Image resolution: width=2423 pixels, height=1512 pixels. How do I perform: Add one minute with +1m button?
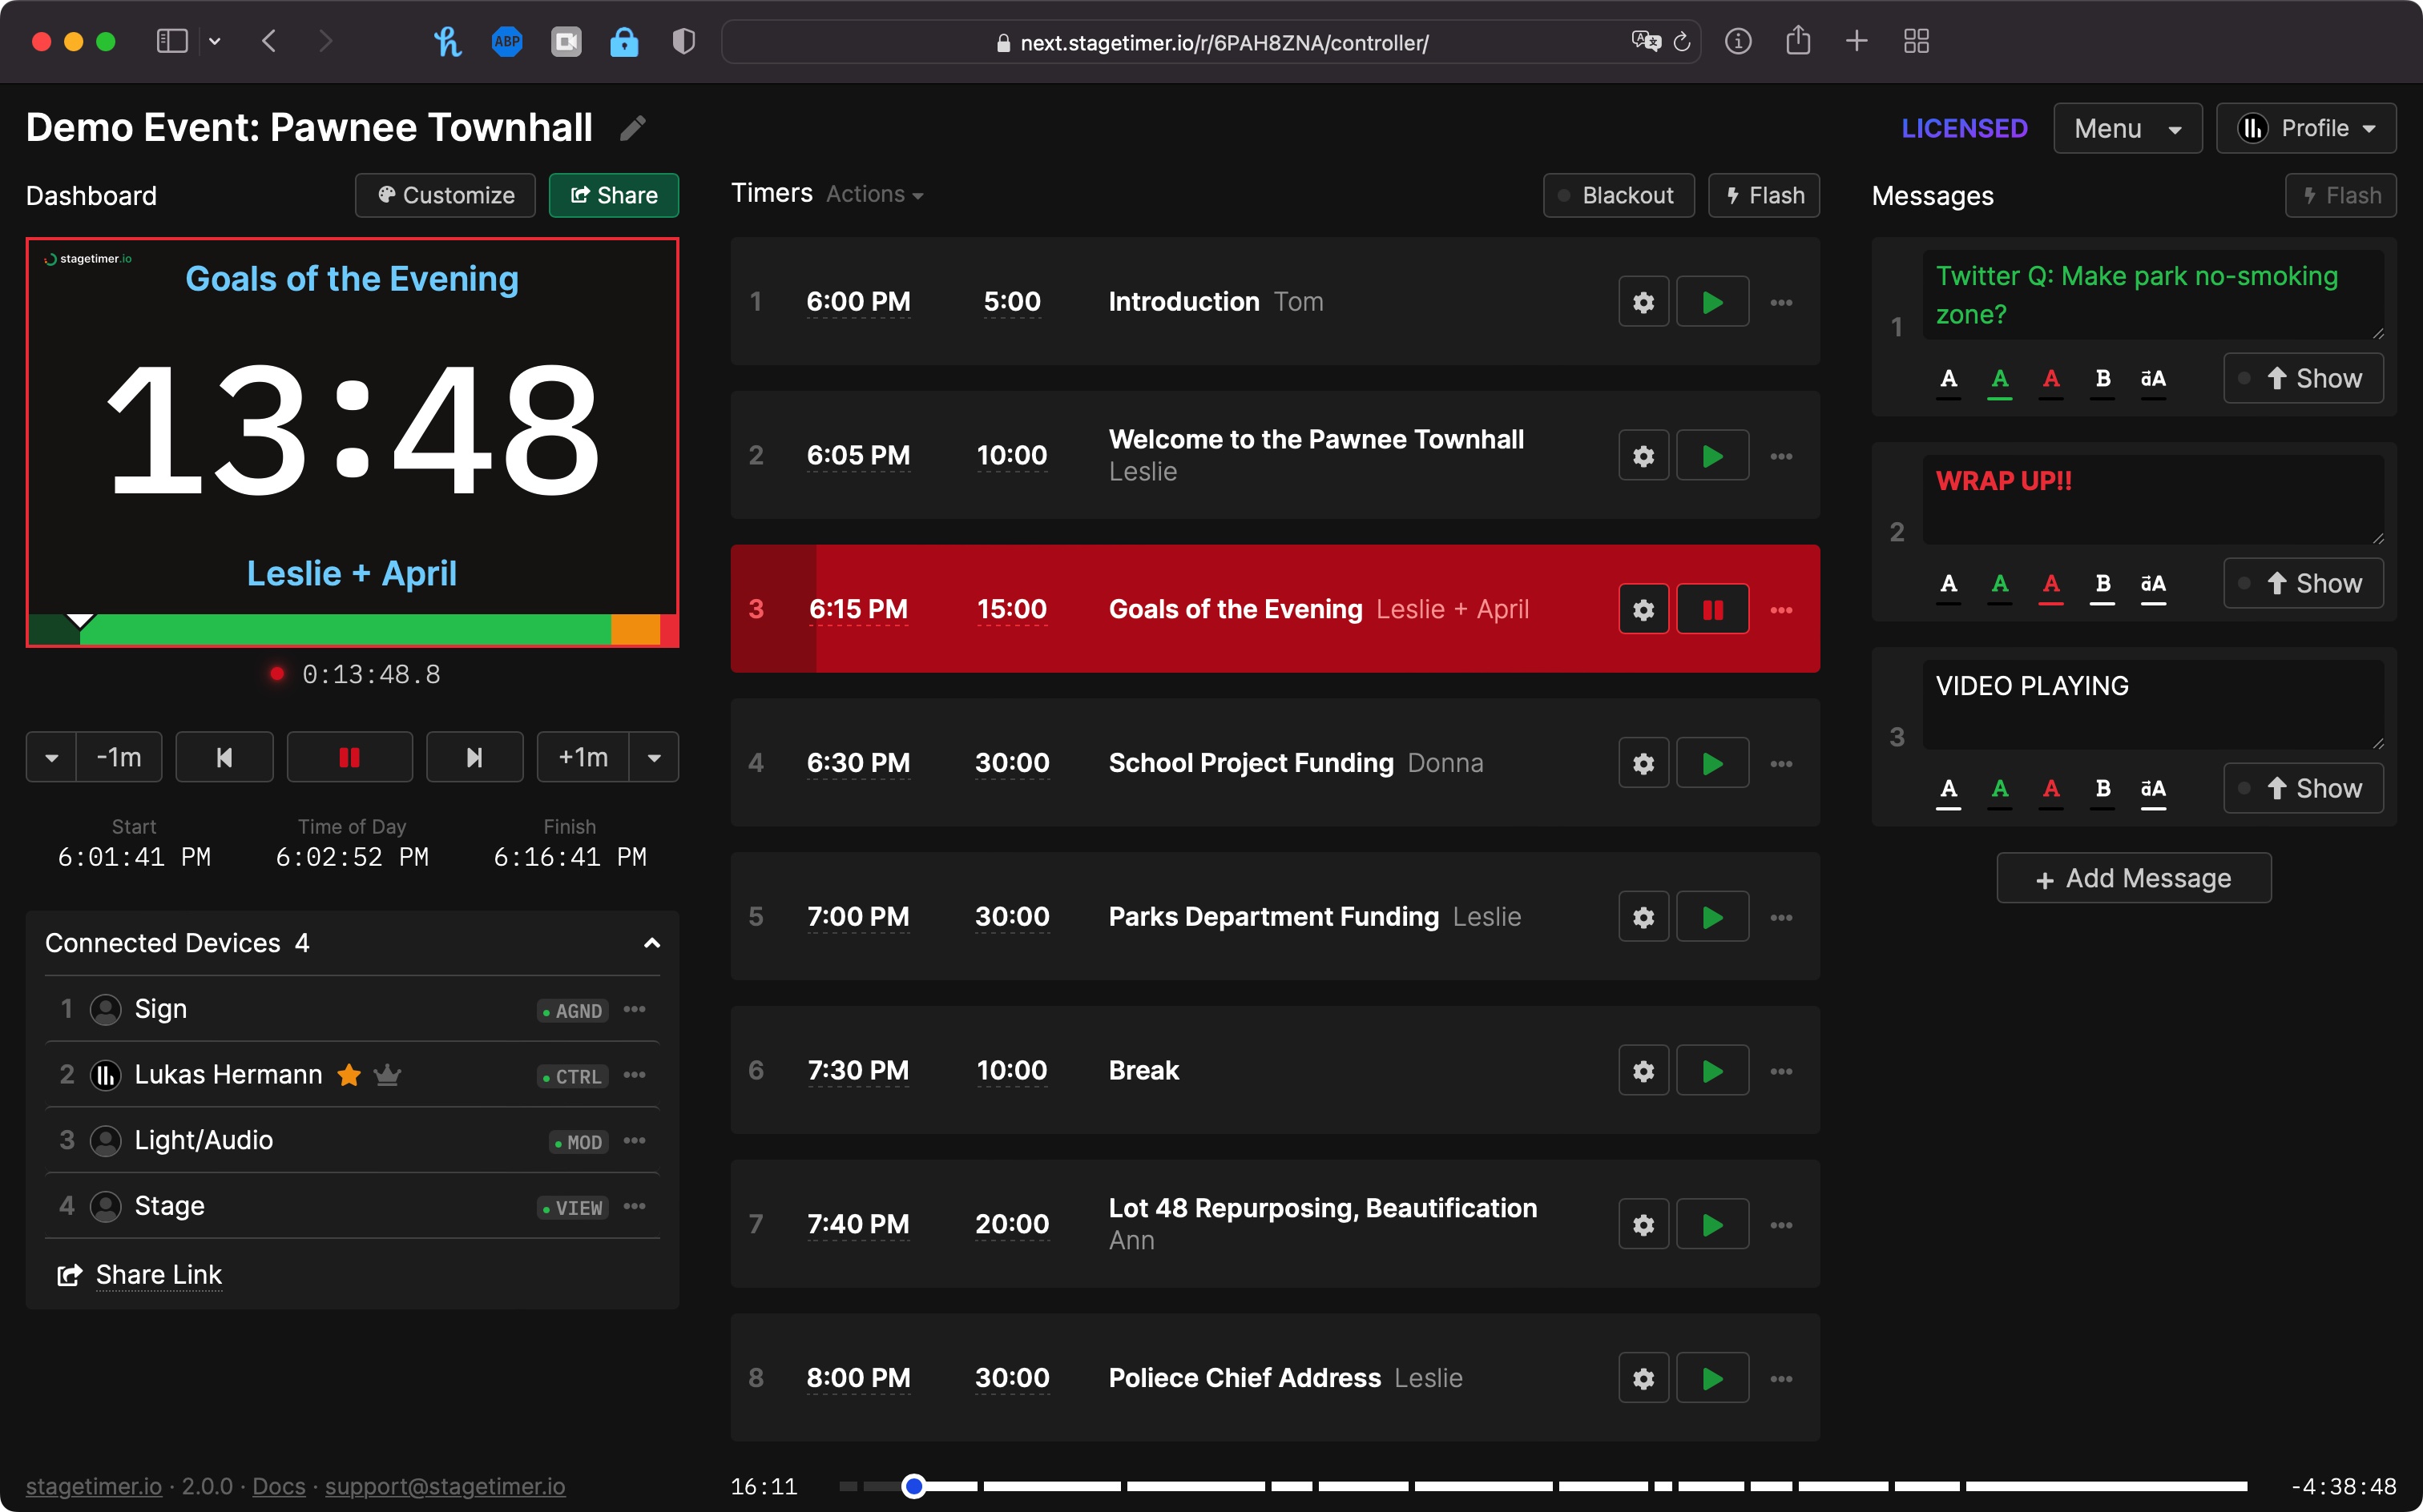[583, 757]
